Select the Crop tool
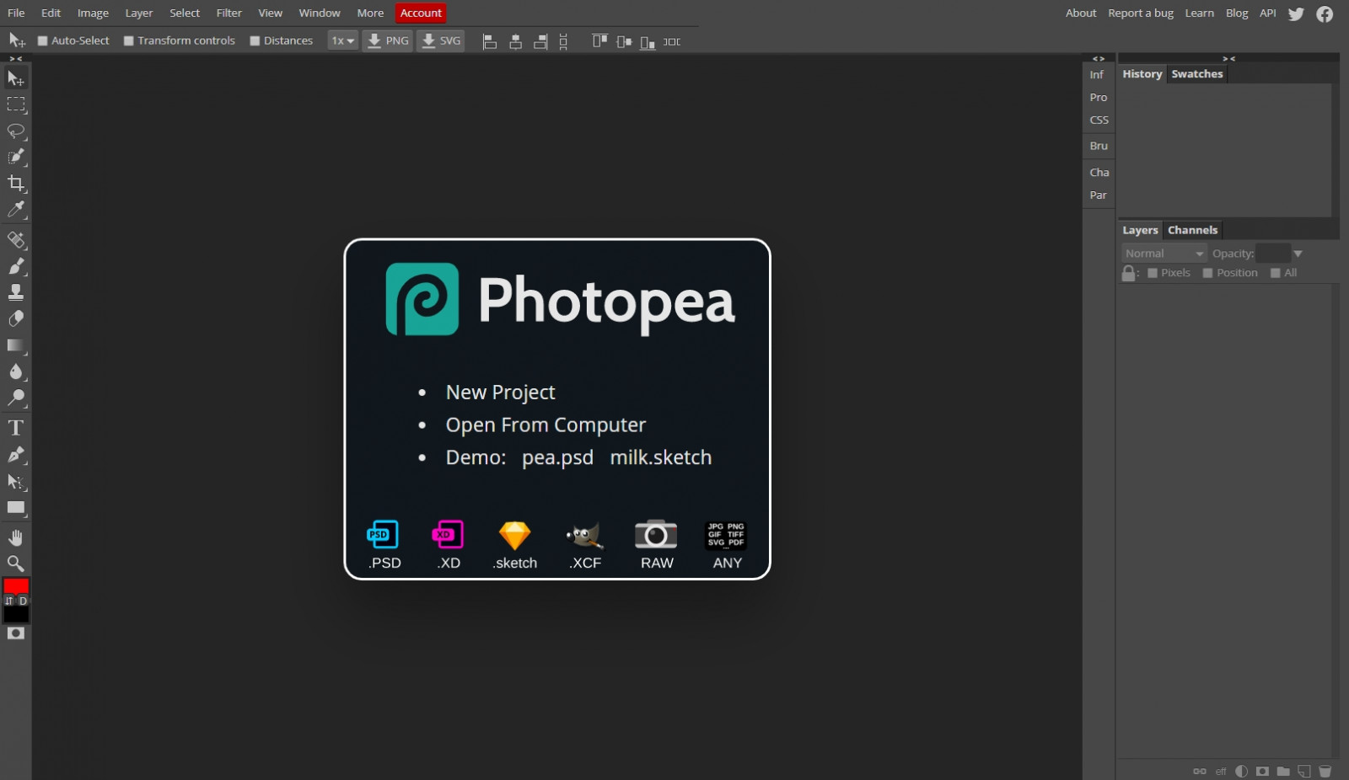 point(16,184)
